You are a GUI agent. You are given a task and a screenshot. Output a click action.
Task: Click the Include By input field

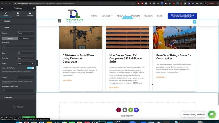(18, 46)
